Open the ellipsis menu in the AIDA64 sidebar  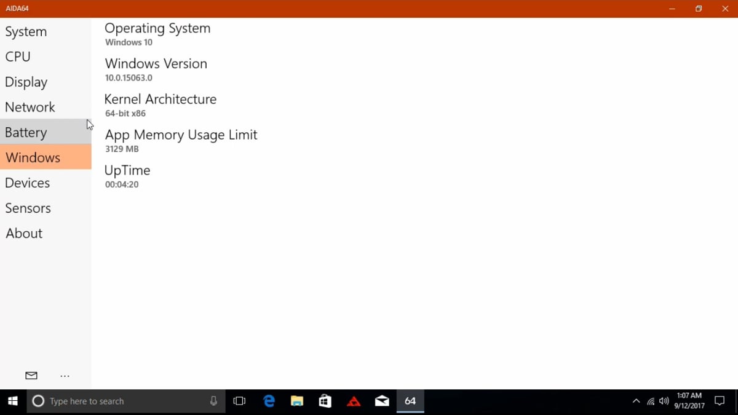click(65, 375)
